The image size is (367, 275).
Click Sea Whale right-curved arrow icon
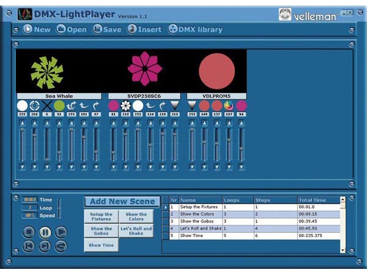(x=96, y=106)
